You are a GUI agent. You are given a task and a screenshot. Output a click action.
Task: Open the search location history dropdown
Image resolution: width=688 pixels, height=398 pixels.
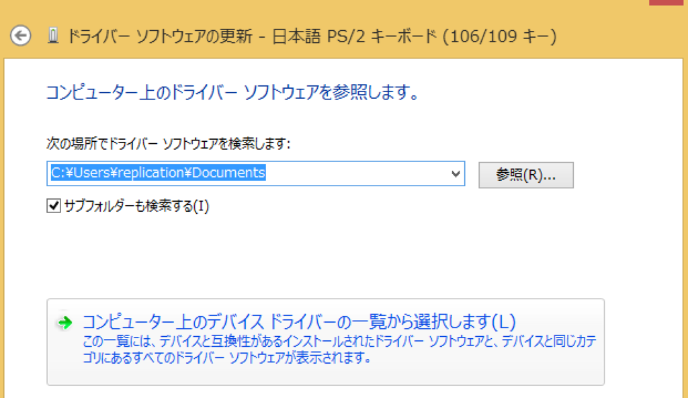(456, 173)
